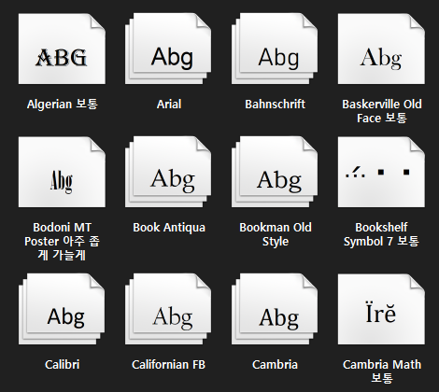Click the 'Calibri' font name label
The width and height of the screenshot is (439, 392).
coord(62,365)
